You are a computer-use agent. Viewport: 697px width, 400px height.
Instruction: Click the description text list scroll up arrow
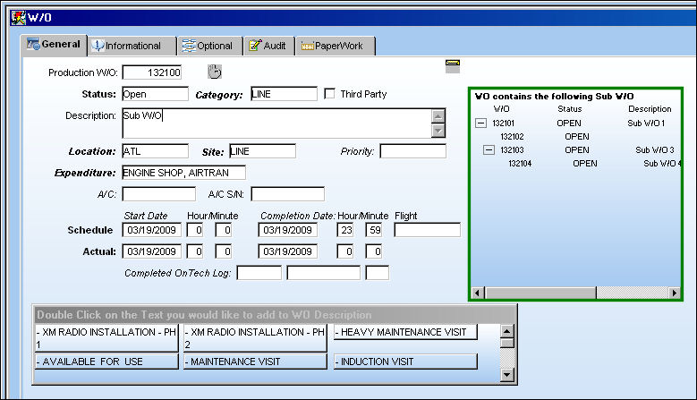[506, 331]
